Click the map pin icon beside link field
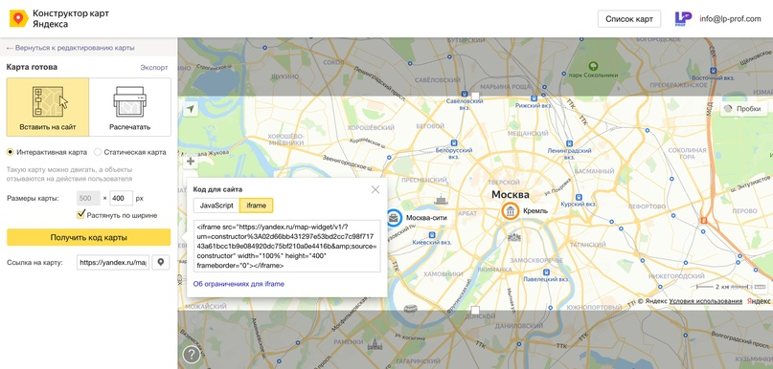This screenshot has width=773, height=369. 160,262
